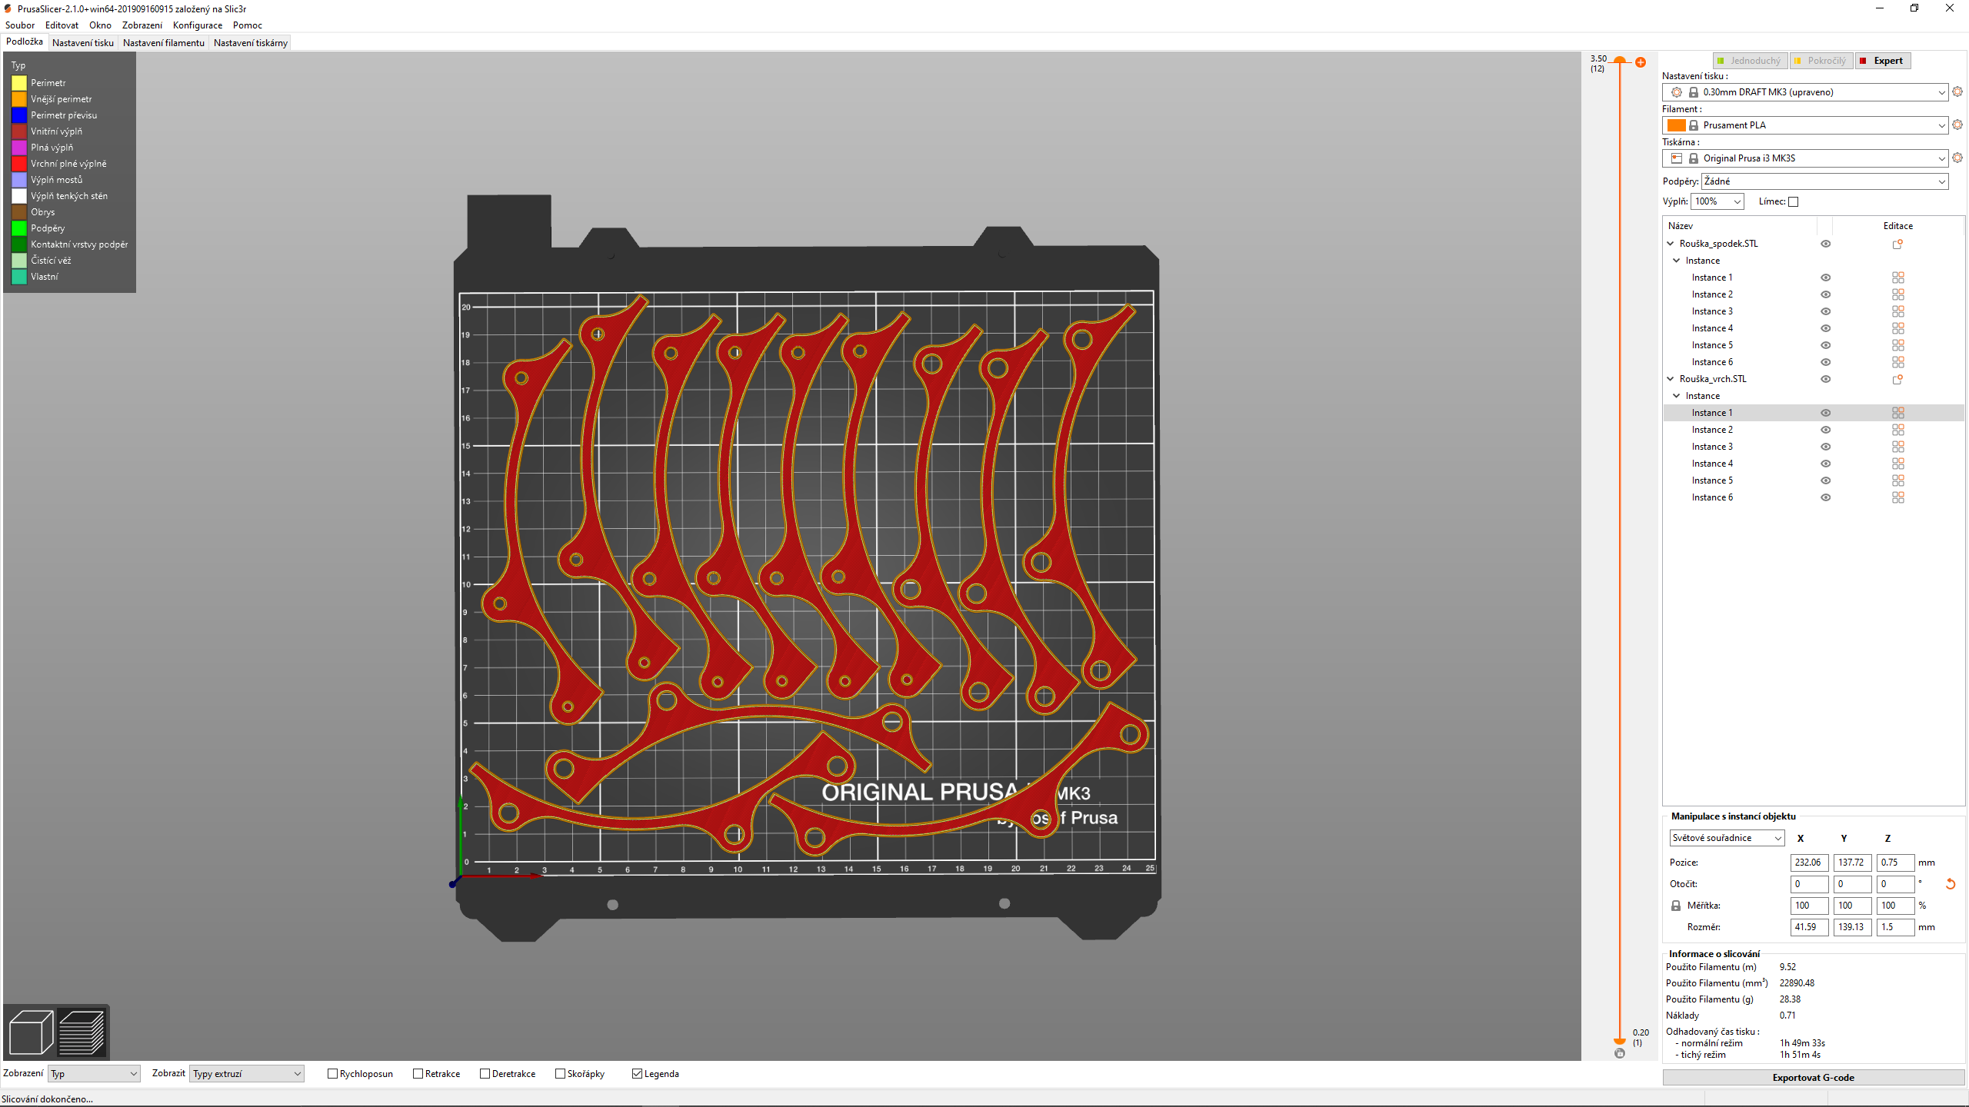
Task: Click separate icon for spodek Instance 2
Action: pos(1897,294)
